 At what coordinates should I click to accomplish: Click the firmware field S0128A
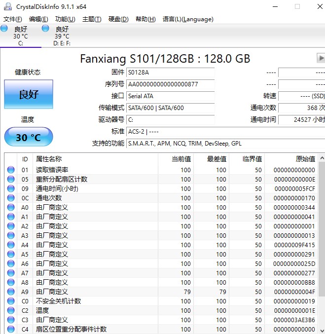click(x=170, y=73)
